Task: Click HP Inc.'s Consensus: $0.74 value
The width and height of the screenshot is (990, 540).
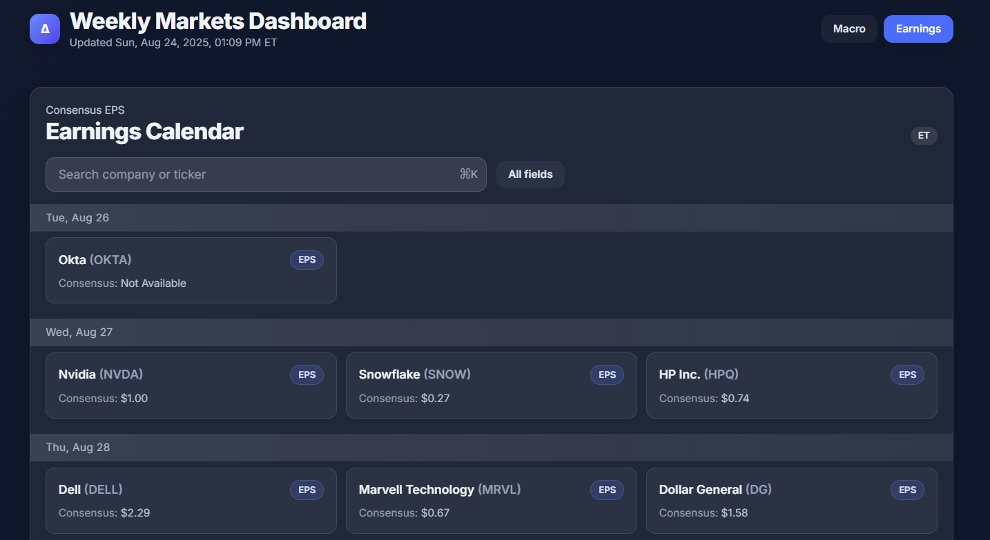Action: [704, 399]
